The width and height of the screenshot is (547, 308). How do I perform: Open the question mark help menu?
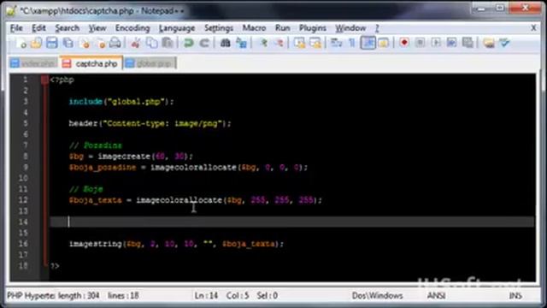[377, 28]
